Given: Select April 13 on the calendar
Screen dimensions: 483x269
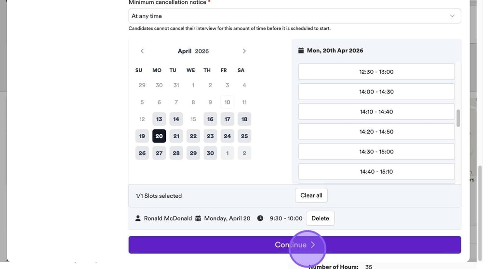Looking at the screenshot, I should point(159,119).
